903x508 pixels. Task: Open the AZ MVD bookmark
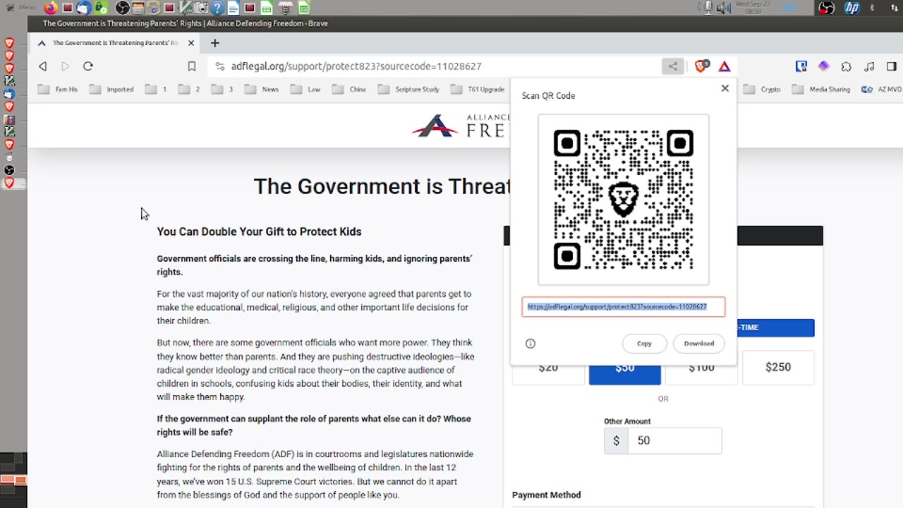(881, 90)
